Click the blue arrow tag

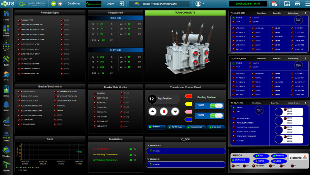188,120
